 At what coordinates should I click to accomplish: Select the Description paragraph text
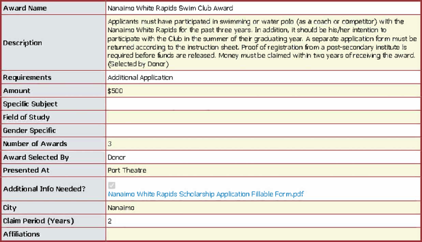262,43
